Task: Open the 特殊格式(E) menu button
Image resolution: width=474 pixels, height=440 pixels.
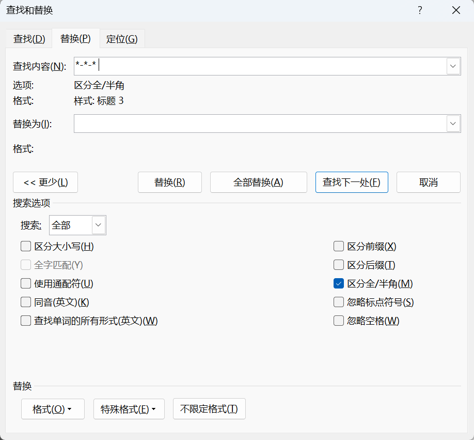Action: click(x=129, y=409)
